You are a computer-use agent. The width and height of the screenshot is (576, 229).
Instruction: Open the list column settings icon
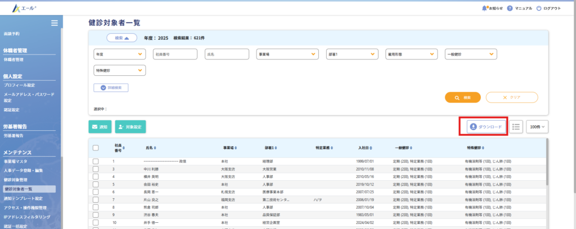(516, 127)
